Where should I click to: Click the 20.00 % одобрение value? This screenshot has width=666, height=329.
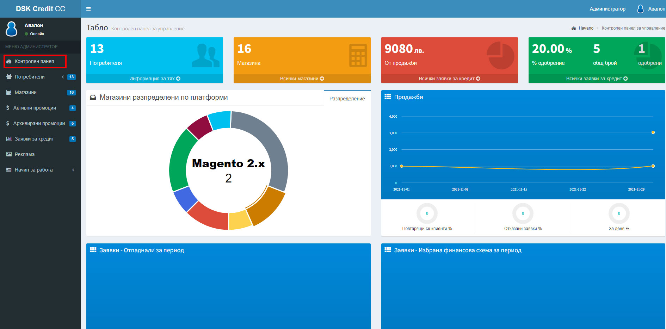[552, 49]
